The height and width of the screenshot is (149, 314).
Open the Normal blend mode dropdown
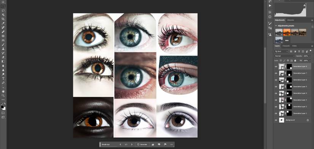click(285, 56)
